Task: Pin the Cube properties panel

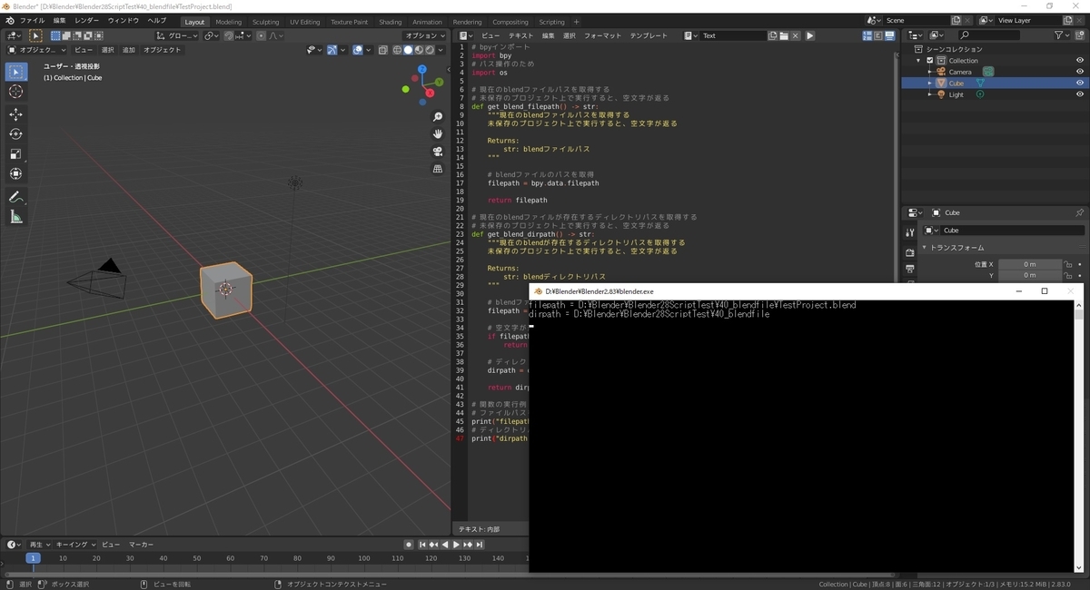Action: (1079, 212)
